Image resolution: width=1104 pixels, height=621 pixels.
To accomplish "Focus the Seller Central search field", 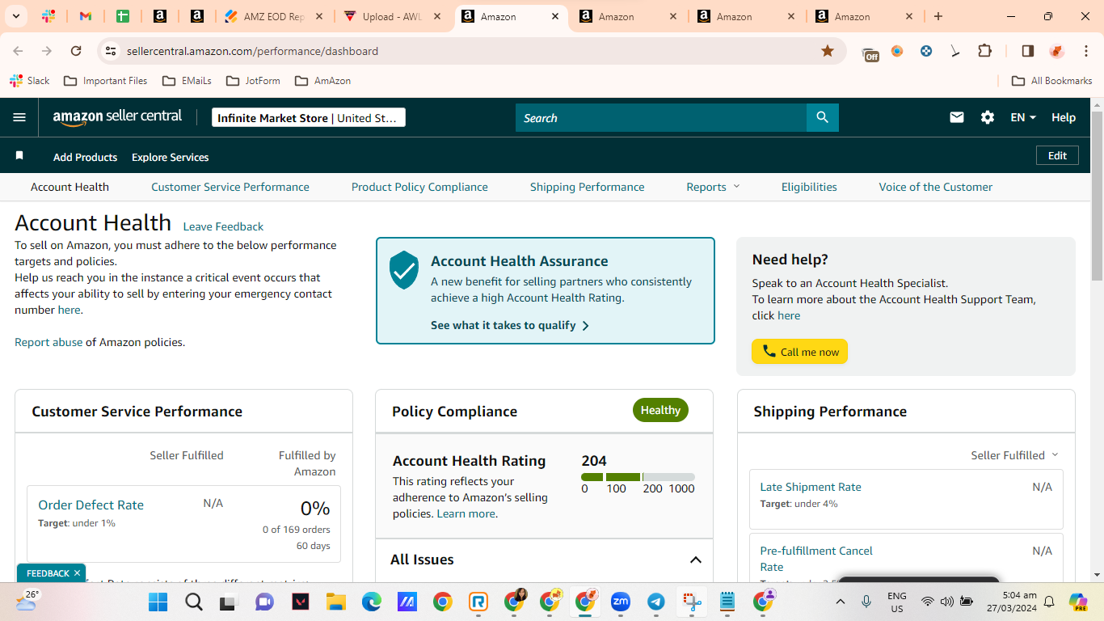I will 661,117.
